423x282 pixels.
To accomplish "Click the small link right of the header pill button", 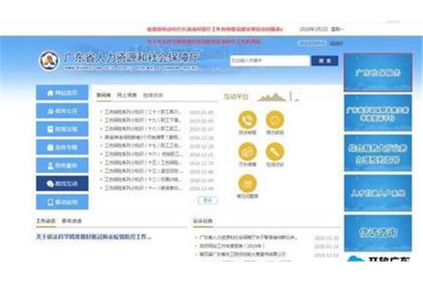I will coord(336,43).
